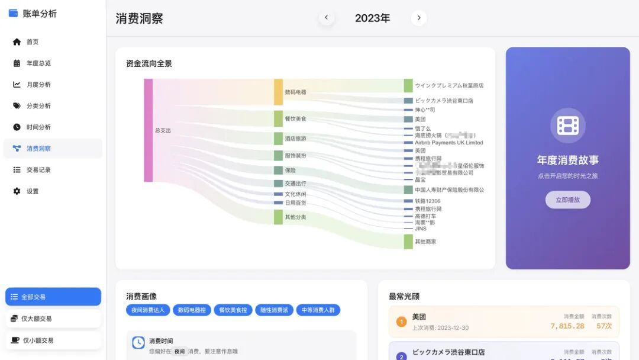Screen dimensions: 639x360
Task: Select the 全部交易 filter option
Action: pyautogui.click(x=53, y=297)
